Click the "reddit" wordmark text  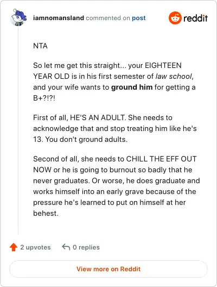tap(195, 18)
